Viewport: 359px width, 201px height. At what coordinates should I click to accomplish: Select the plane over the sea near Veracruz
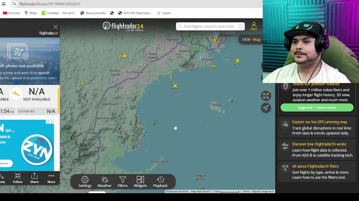pos(174,86)
